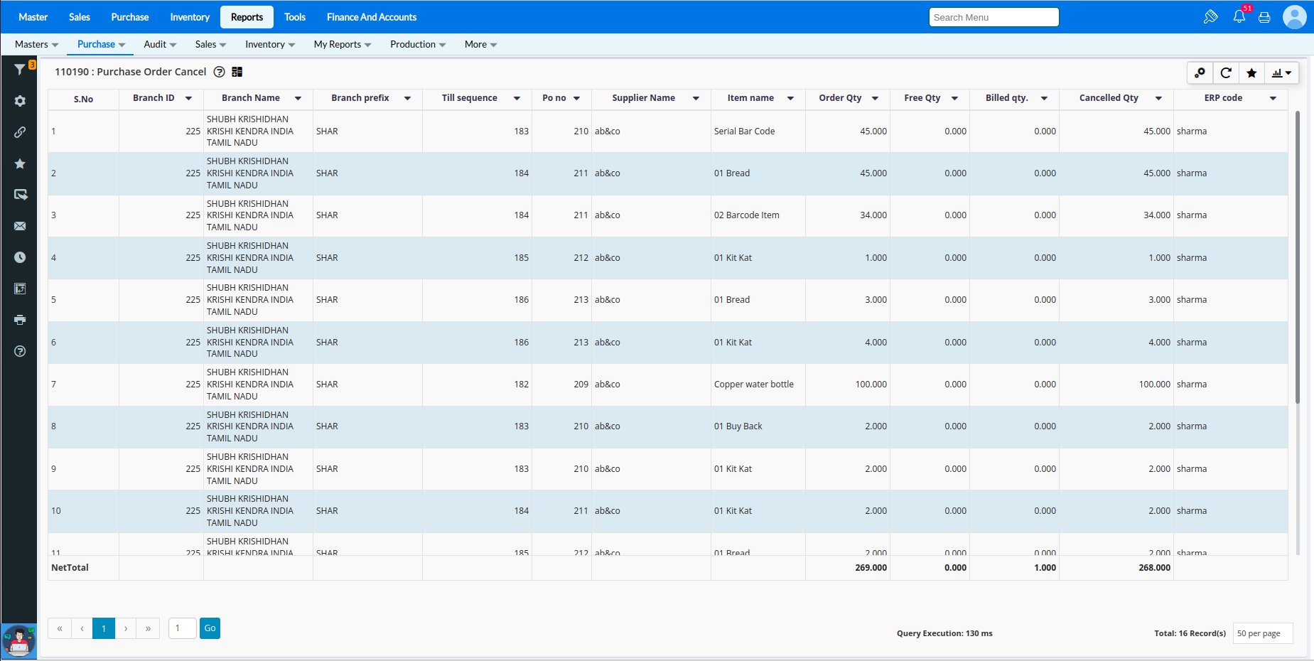Open the Finance And Accounts menu
Image resolution: width=1314 pixels, height=661 pixels.
pyautogui.click(x=371, y=17)
